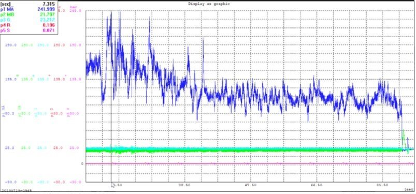This screenshot has height=194, width=416.
Task: Click the p4 value 0.196
Action: click(x=49, y=25)
